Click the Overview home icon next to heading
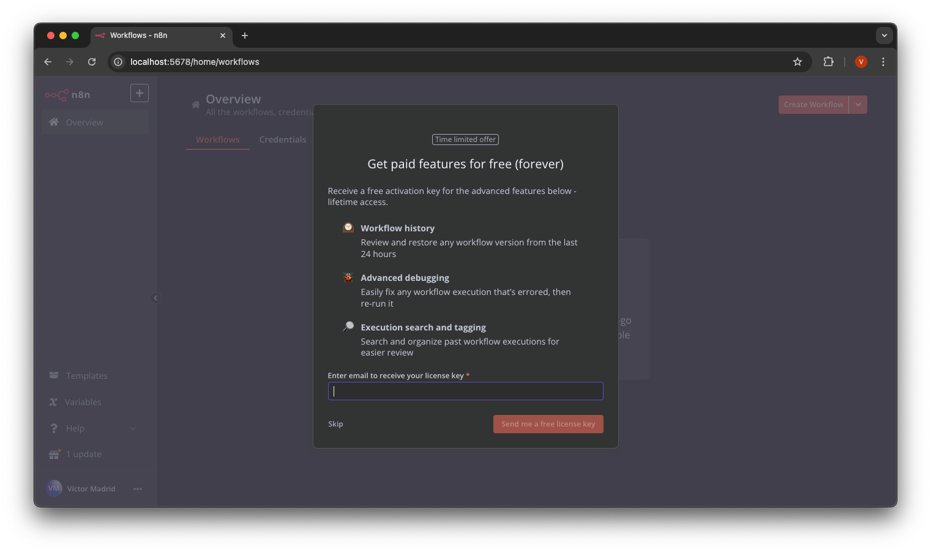The image size is (931, 552). click(196, 105)
